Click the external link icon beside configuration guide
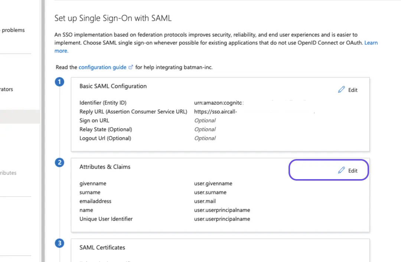The height and width of the screenshot is (262, 401). (130, 67)
